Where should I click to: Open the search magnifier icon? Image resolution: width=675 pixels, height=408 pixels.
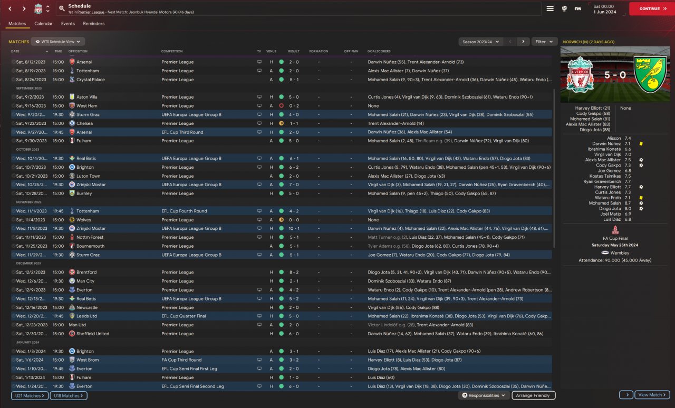[x=62, y=9]
